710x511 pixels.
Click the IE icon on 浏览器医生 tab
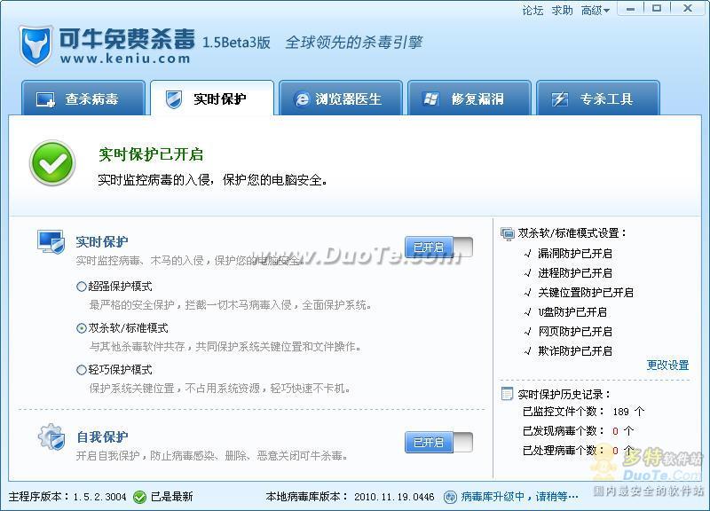coord(302,99)
